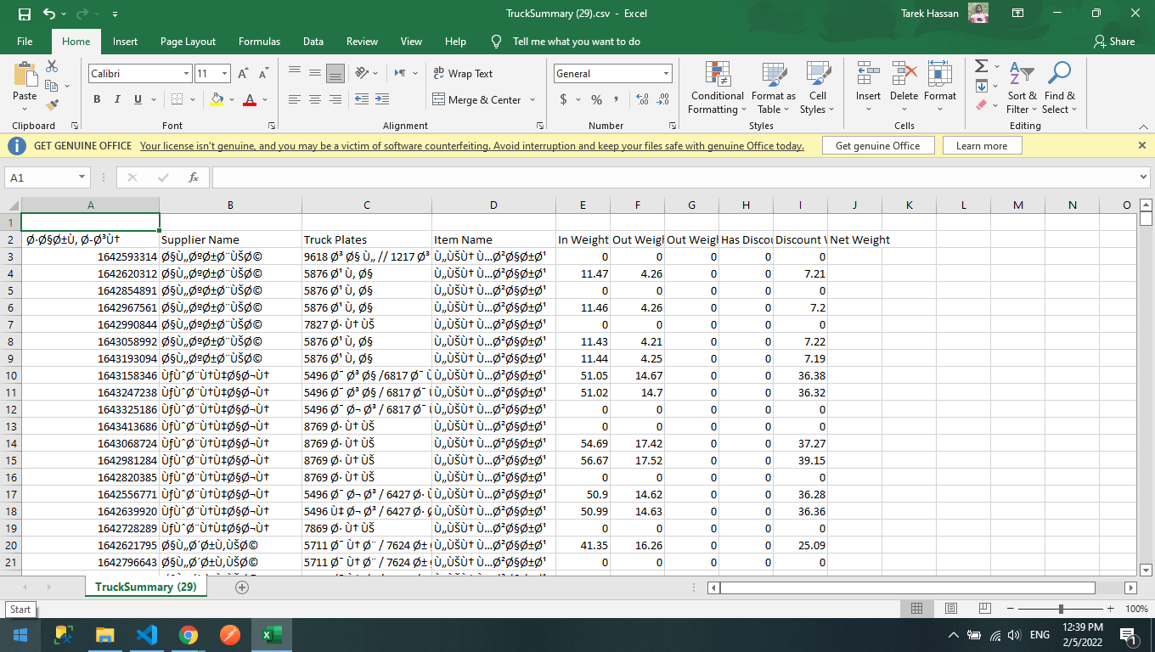Open the Learn more link
Viewport: 1155px width, 652px height.
982,145
